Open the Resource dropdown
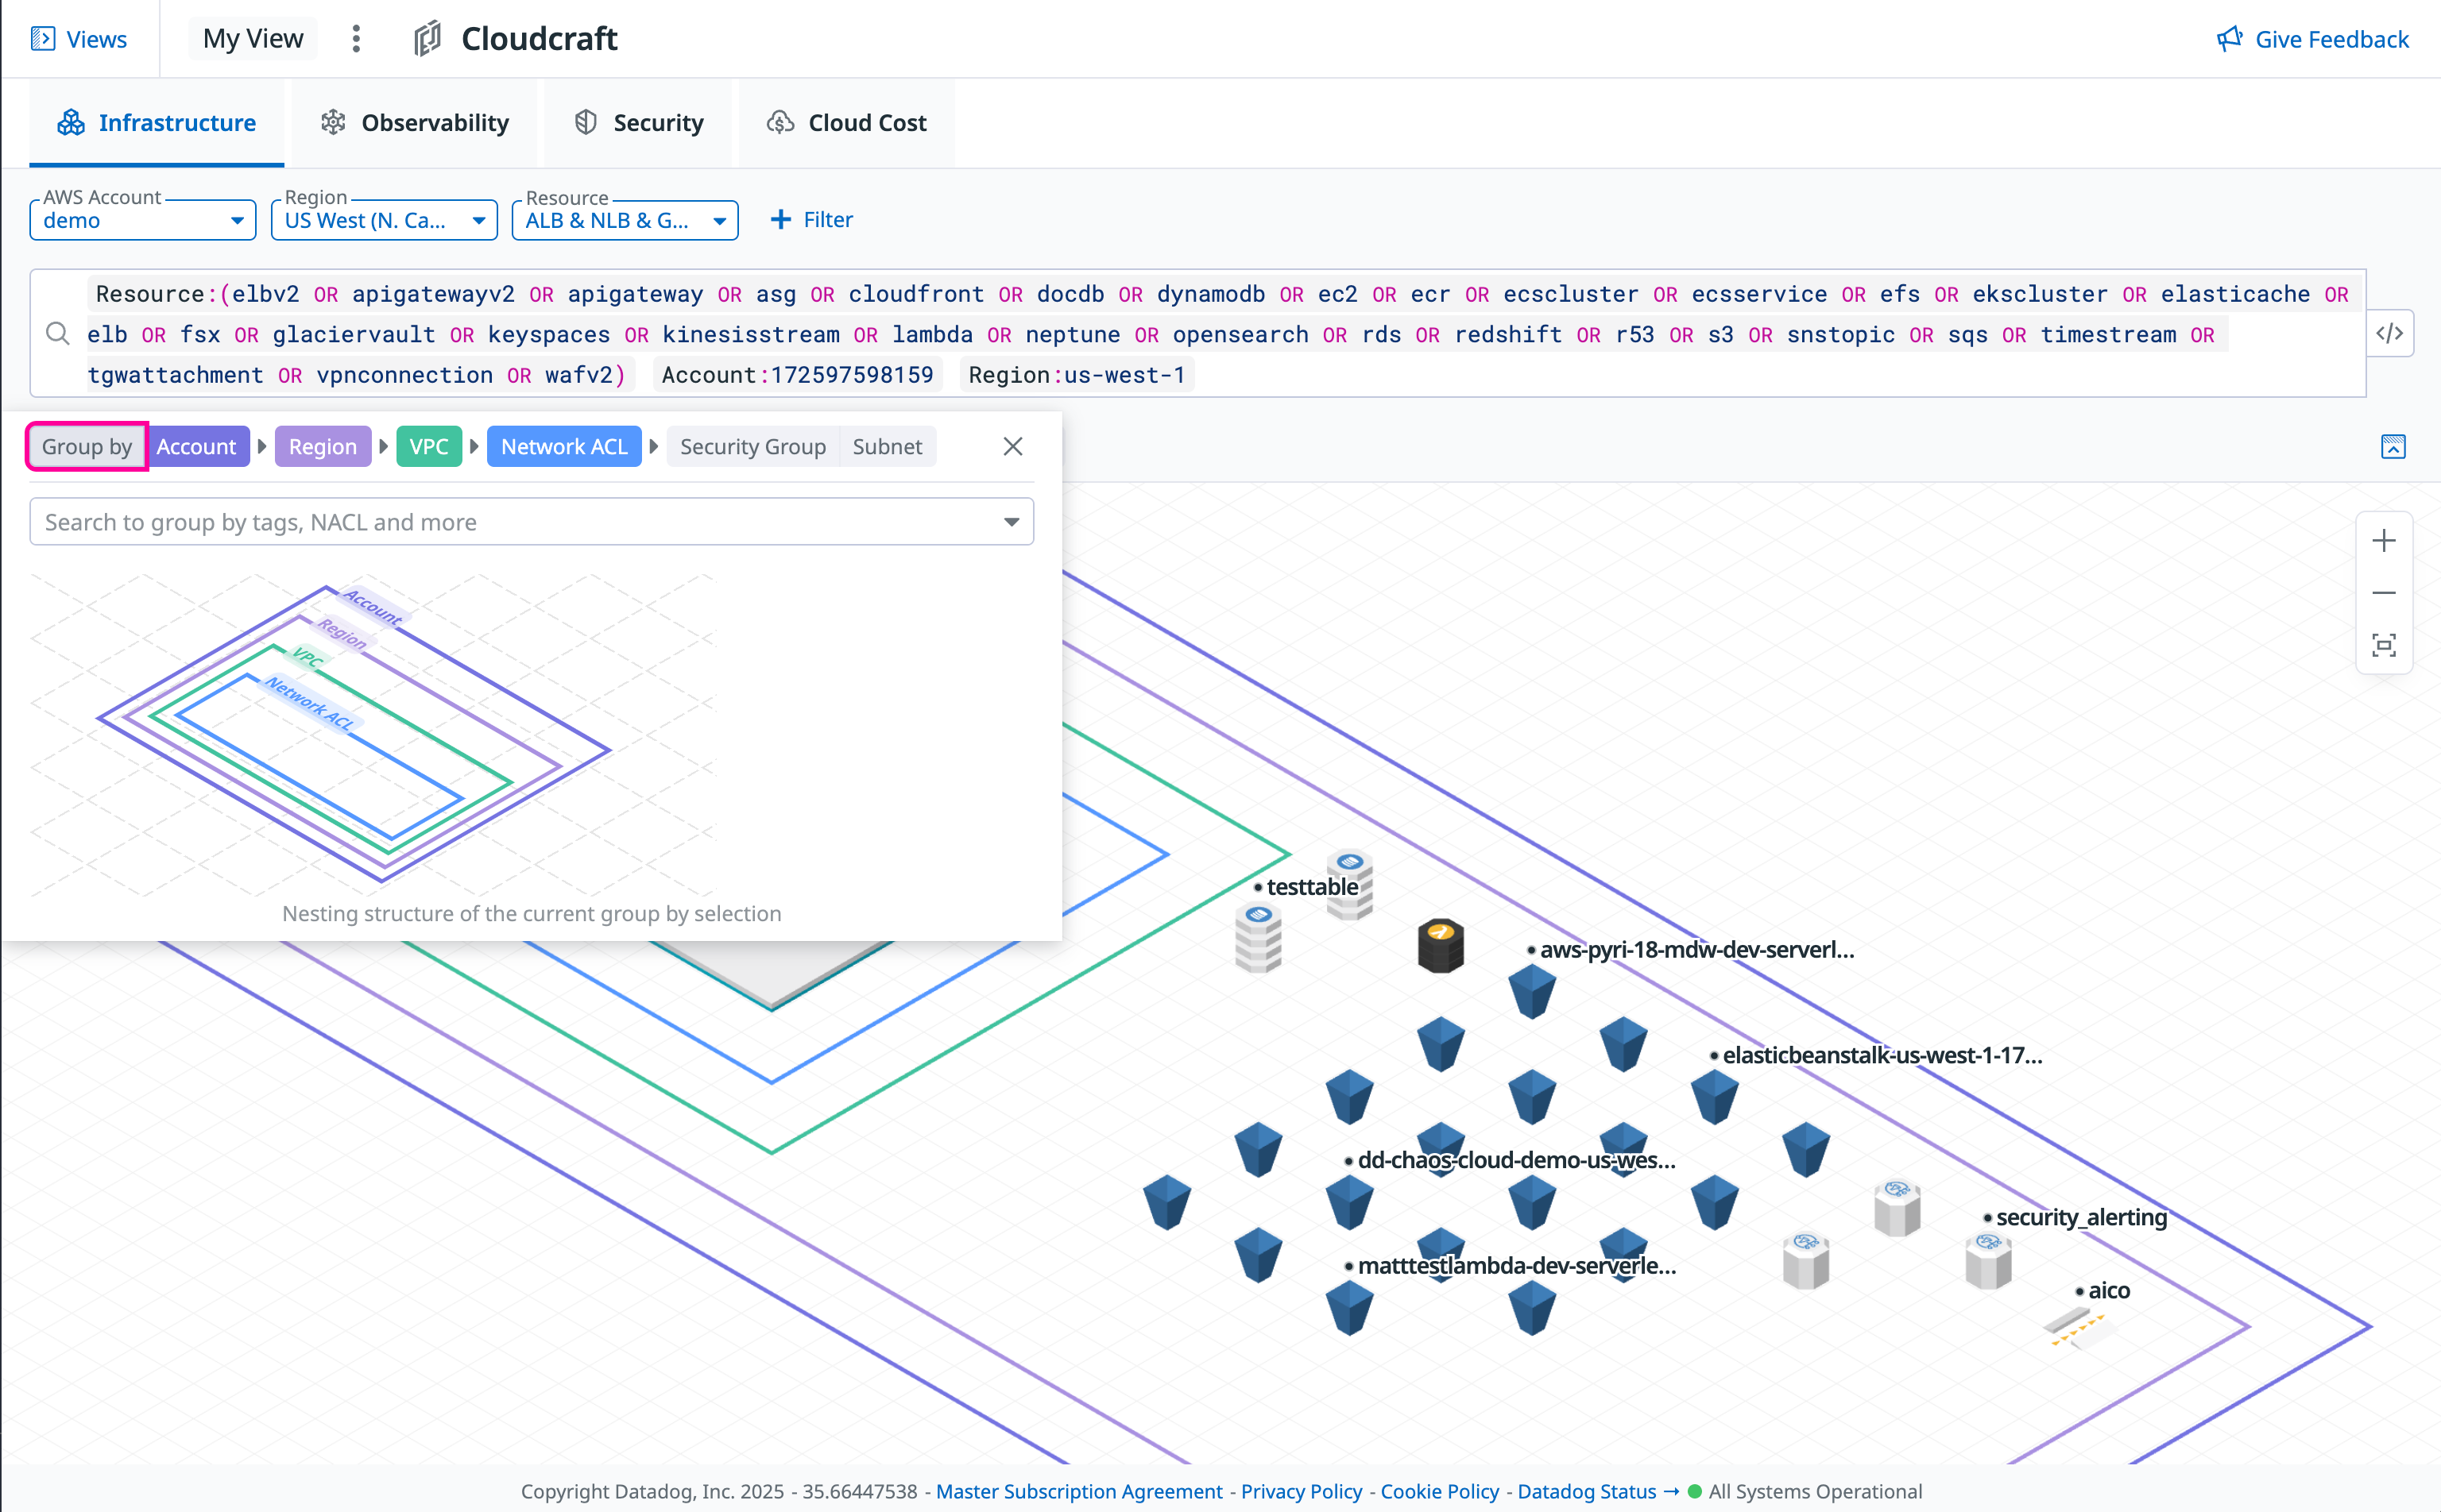The image size is (2441, 1512). coord(625,220)
